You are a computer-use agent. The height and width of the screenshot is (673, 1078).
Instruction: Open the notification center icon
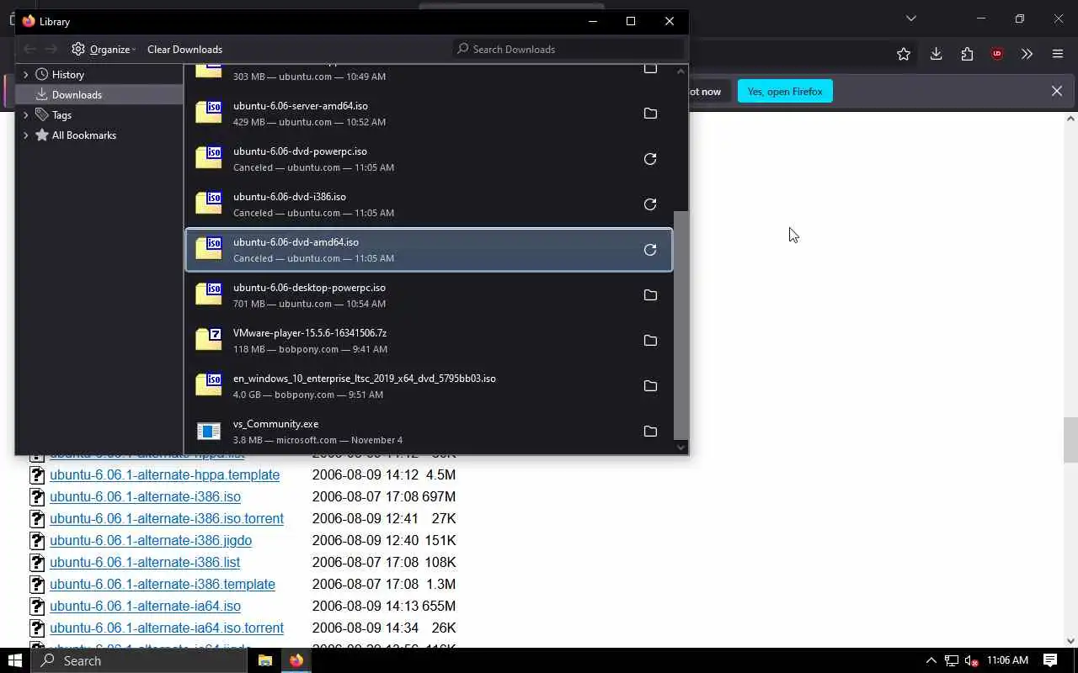point(1050,660)
